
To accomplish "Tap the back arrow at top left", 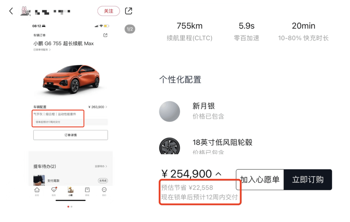I will click(11, 11).
